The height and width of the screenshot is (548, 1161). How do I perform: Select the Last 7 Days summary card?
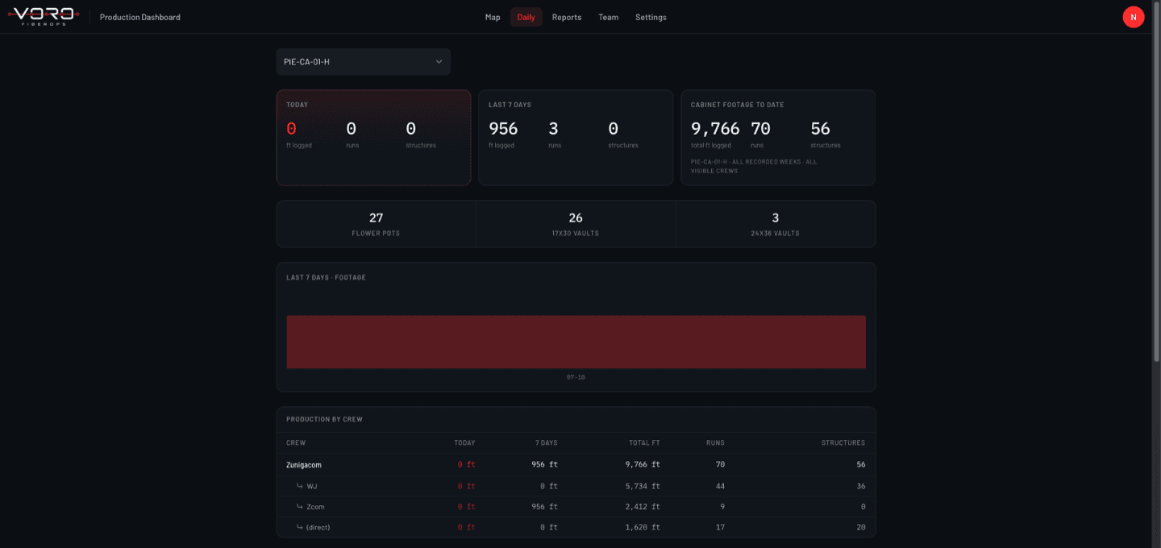point(576,138)
